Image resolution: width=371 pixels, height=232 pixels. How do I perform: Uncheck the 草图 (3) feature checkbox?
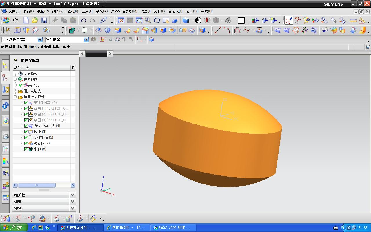coord(26,120)
